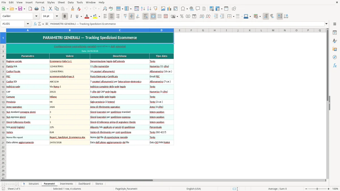Toggle Italic formatting

71,16
